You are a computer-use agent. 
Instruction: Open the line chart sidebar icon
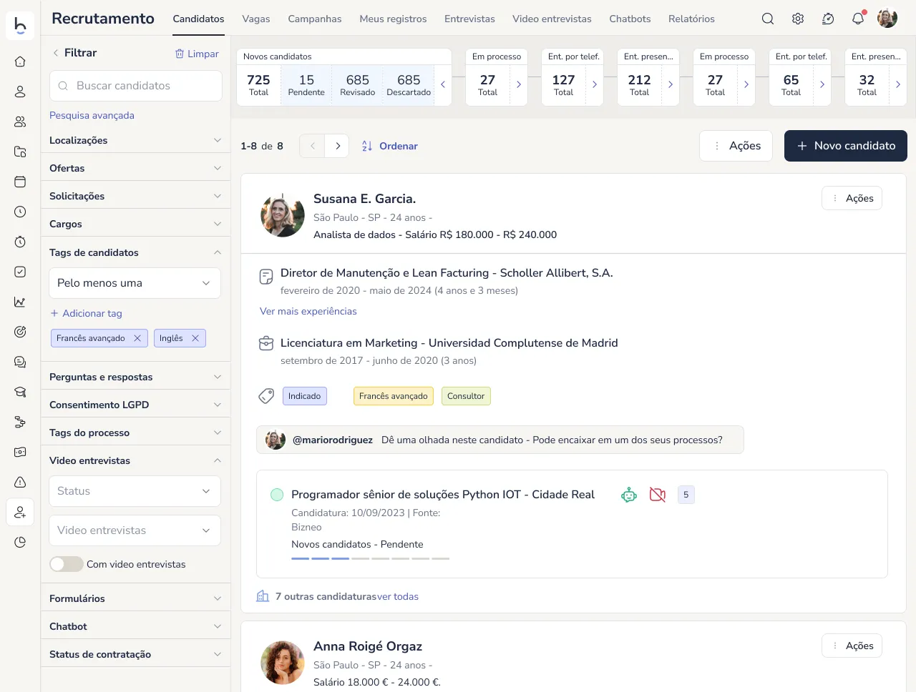pos(20,302)
